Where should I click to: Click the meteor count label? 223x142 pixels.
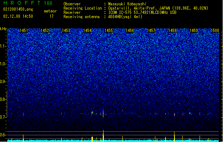tap(50, 11)
